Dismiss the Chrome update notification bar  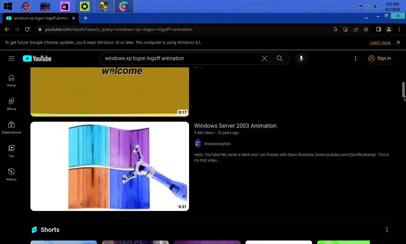(398, 42)
